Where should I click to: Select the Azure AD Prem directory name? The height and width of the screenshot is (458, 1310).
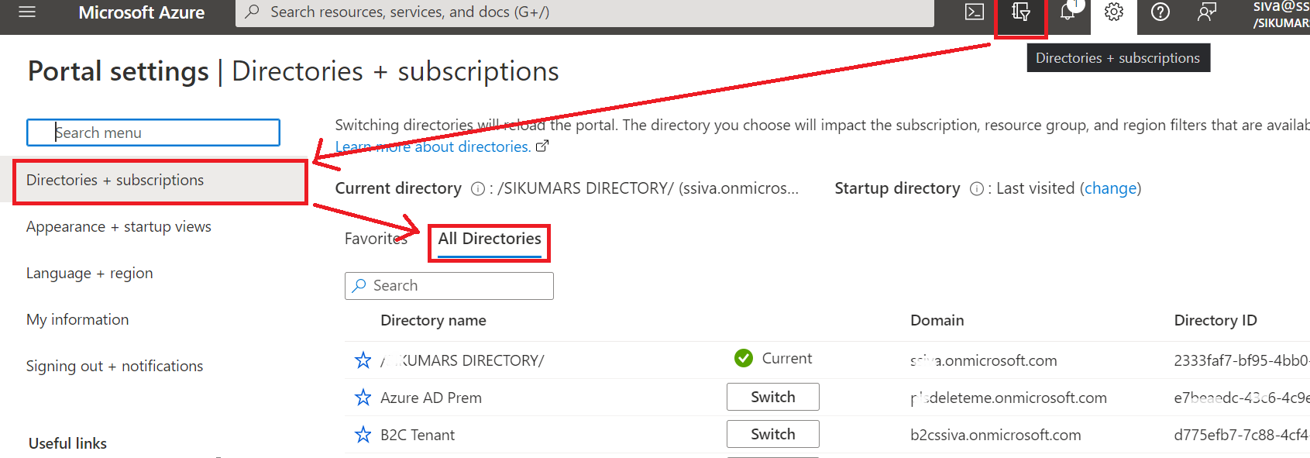431,398
